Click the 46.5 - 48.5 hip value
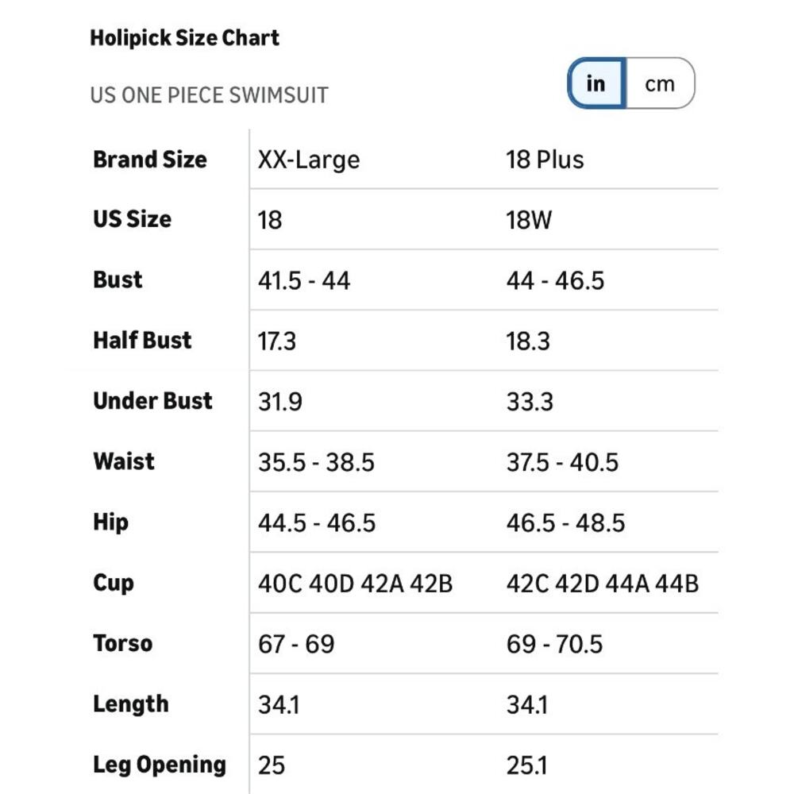This screenshot has height=794, width=794. [565, 523]
